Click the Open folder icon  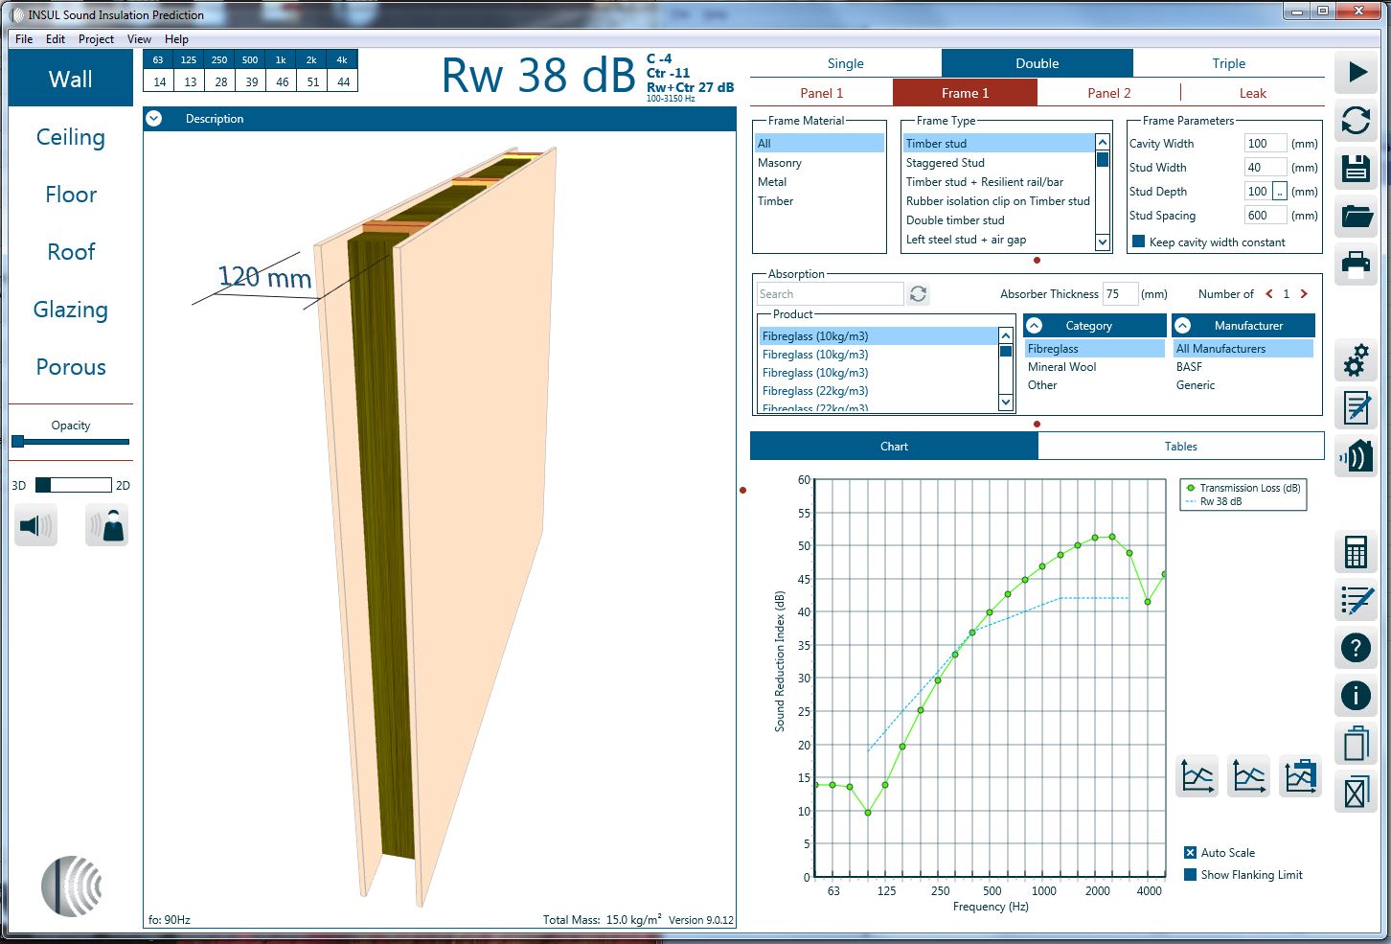pos(1356,216)
